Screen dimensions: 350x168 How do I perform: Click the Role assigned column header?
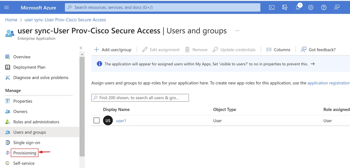click(x=336, y=109)
